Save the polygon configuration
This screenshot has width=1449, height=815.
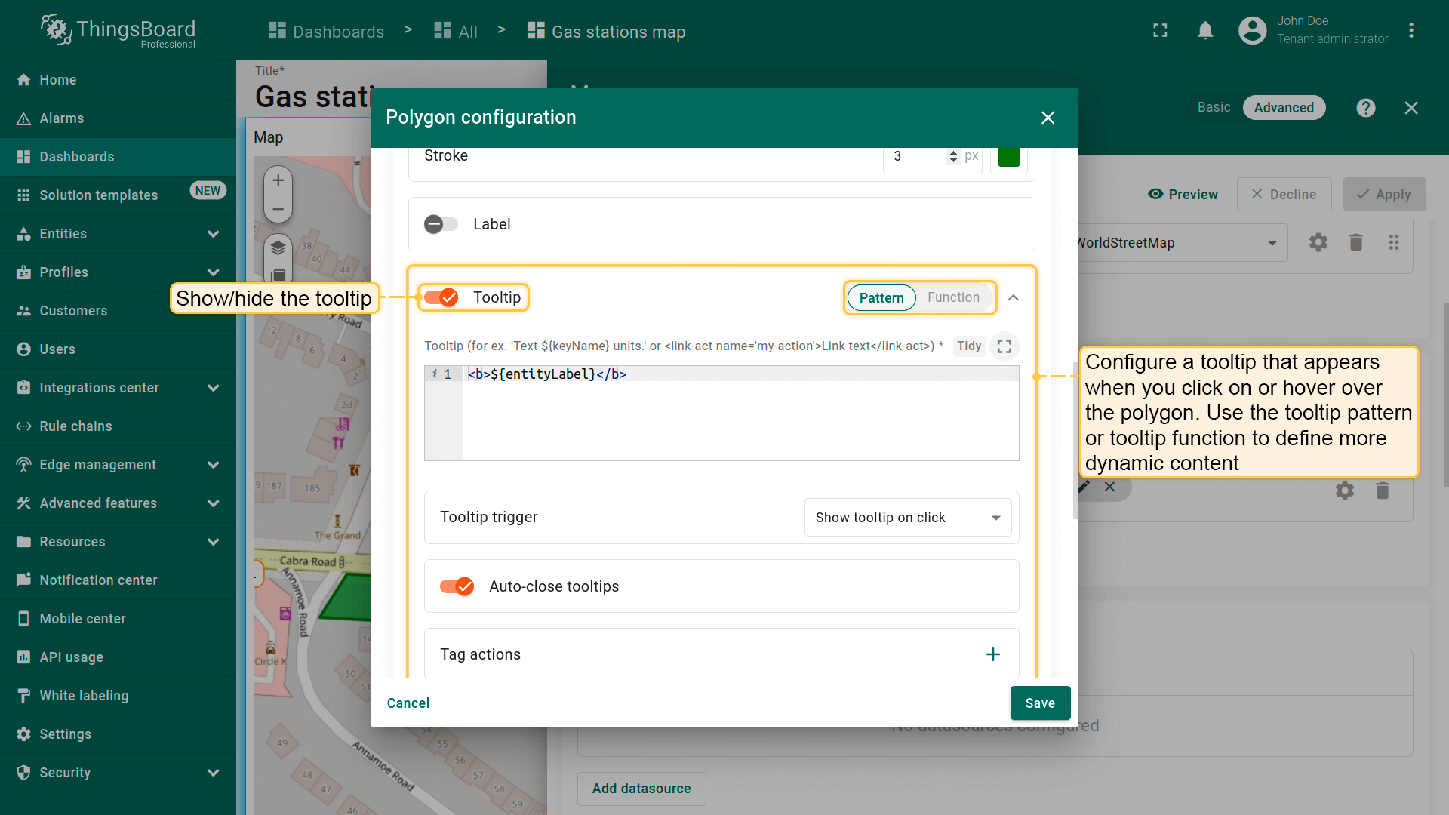(x=1039, y=703)
